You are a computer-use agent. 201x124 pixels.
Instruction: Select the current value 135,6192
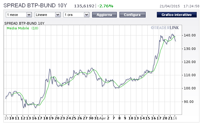84,6
